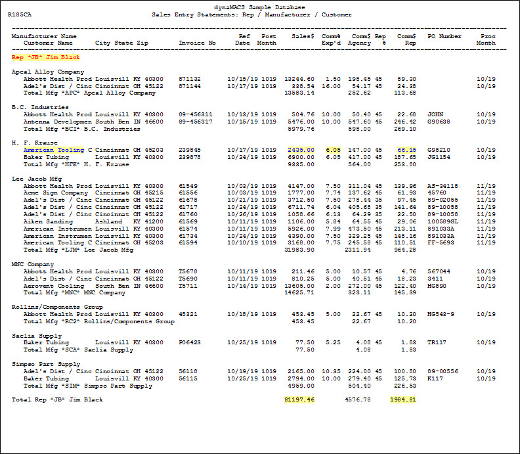Click the 'Sales$' column header

303,36
